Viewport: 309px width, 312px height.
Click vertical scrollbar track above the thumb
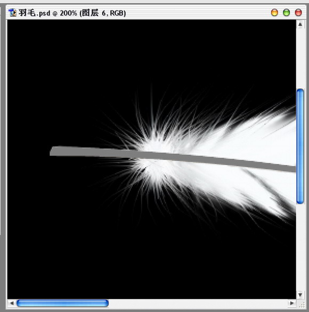300,59
